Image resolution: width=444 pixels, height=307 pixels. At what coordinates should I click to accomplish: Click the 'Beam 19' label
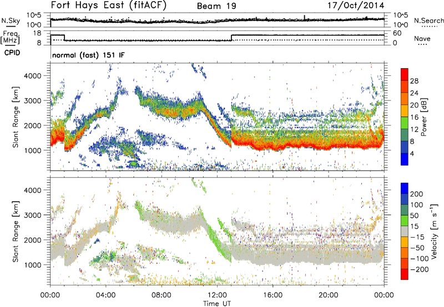(216, 6)
